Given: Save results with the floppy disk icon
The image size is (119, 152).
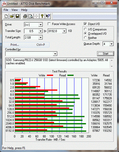Looking at the screenshot, I should click(x=17, y=16).
